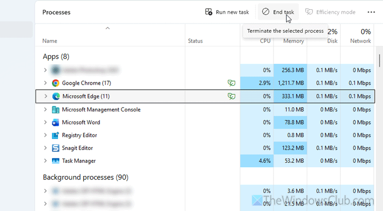Click the Run new task icon
The image size is (383, 211).
pyautogui.click(x=208, y=11)
